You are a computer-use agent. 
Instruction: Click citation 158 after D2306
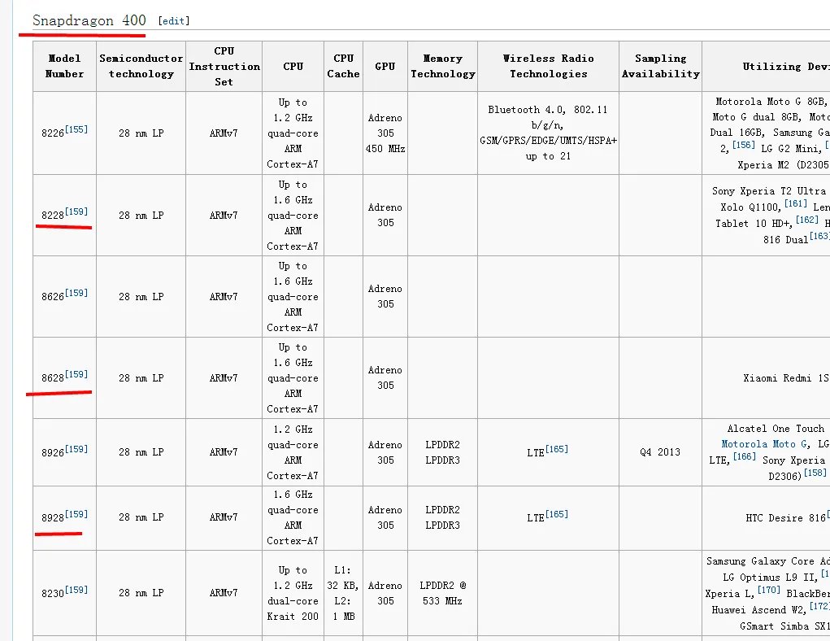click(x=815, y=473)
